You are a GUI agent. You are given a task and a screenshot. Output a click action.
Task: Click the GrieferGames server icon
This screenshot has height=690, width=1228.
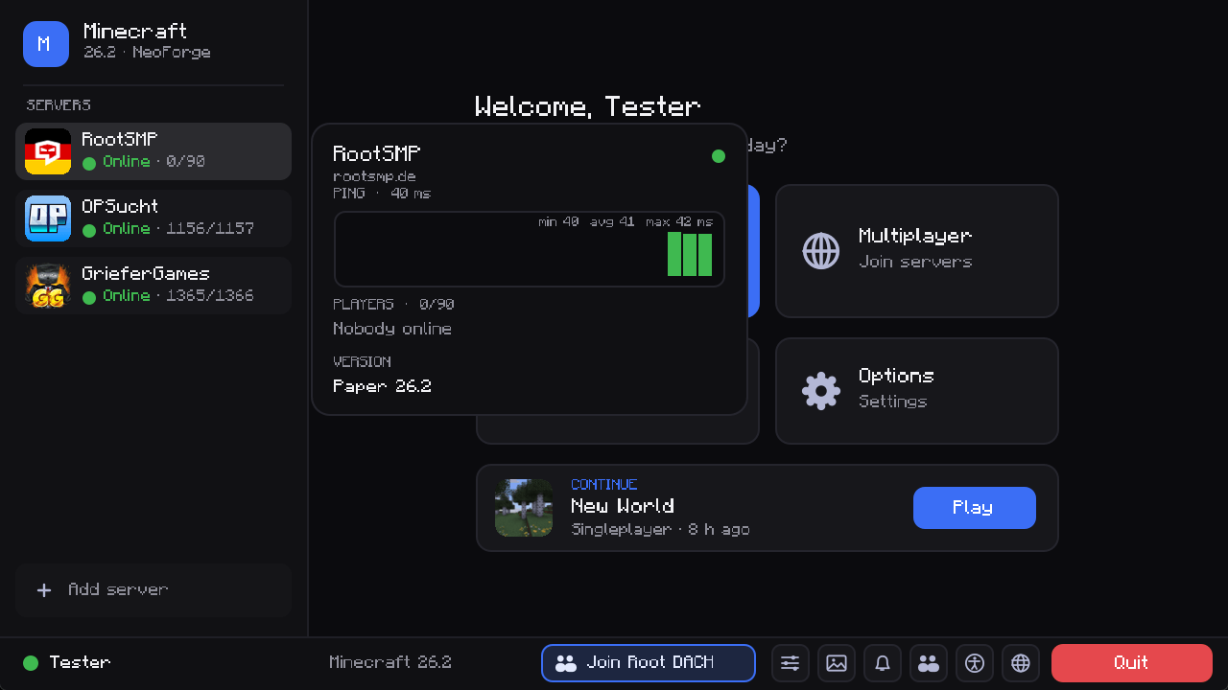coord(48,286)
